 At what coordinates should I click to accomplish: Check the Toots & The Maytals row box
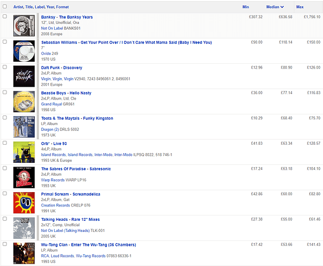(x=5, y=118)
